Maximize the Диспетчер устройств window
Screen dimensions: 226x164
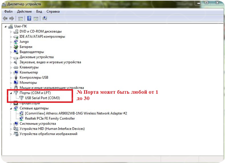tap(207, 3)
